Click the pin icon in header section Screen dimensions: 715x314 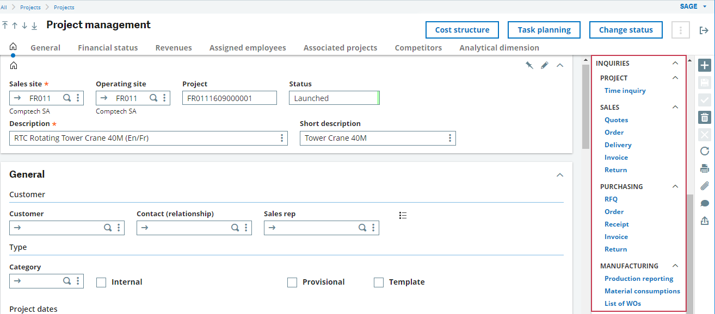[x=529, y=65]
